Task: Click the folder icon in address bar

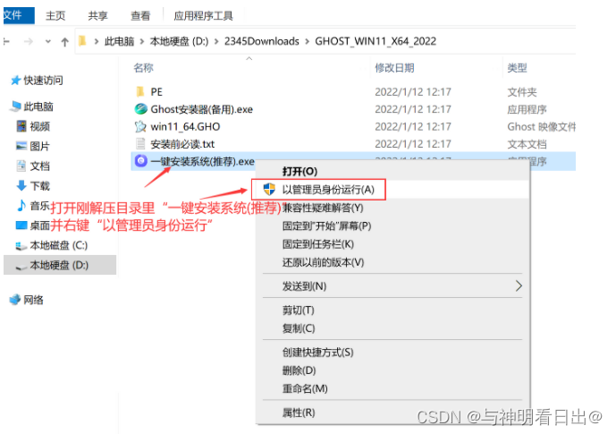Action: tap(82, 41)
